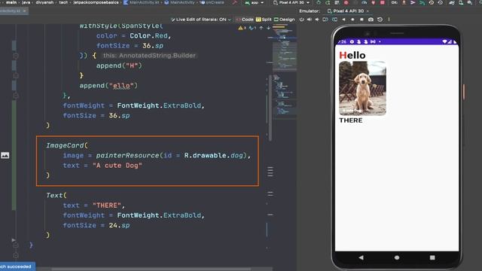482x271 pixels.
Task: Click the "A cute Dog" string literal
Action: pyautogui.click(x=117, y=166)
